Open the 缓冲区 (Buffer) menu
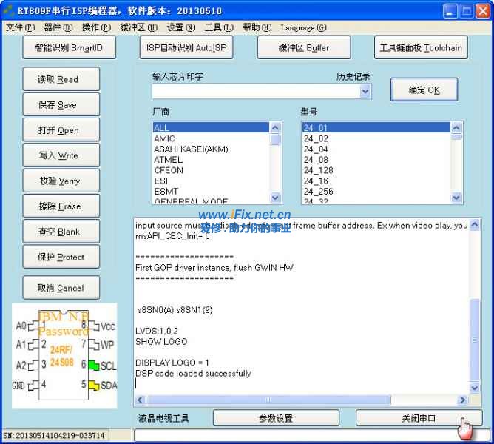The height and width of the screenshot is (444, 494). pos(138,28)
